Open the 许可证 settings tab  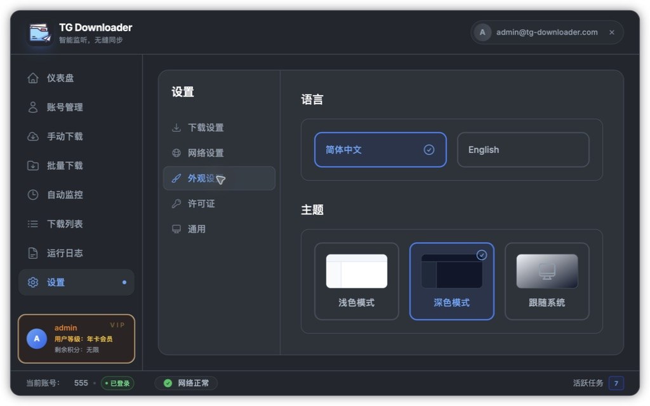[x=219, y=204]
